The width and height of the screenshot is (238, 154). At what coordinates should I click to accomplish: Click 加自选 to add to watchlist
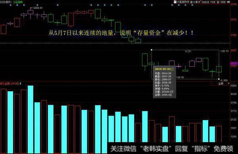click(205, 2)
